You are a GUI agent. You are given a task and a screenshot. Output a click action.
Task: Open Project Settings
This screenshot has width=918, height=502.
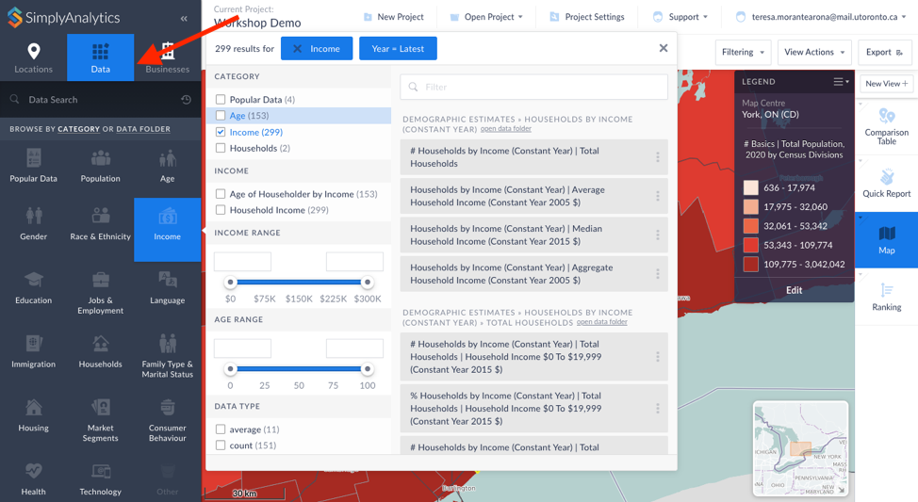(586, 17)
